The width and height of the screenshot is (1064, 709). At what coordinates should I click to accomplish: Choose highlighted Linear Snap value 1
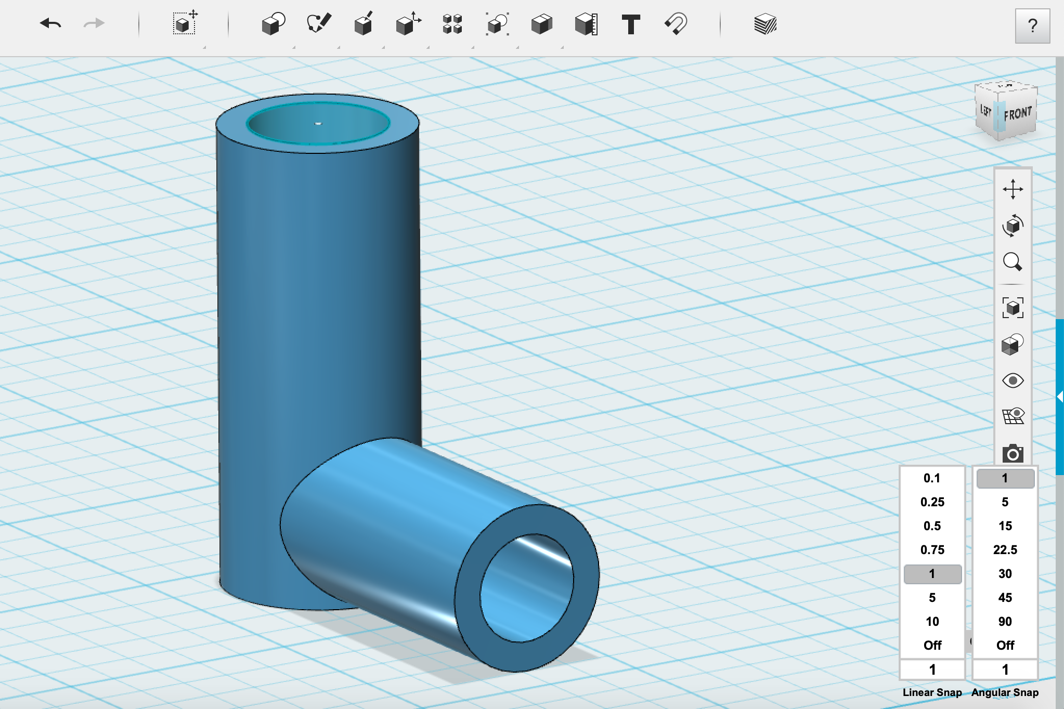coord(932,574)
